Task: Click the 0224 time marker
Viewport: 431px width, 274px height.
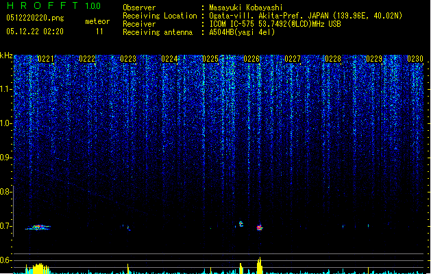Action: tap(169, 59)
